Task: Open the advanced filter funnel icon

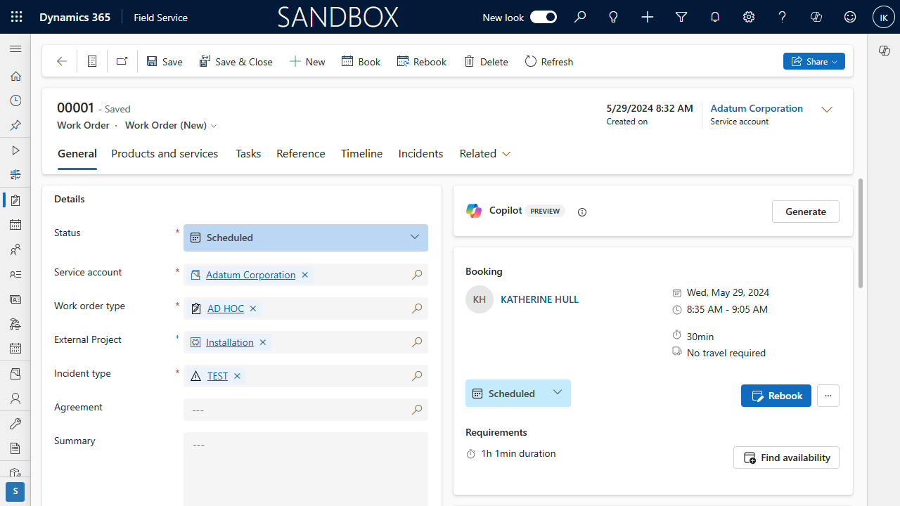Action: click(681, 17)
